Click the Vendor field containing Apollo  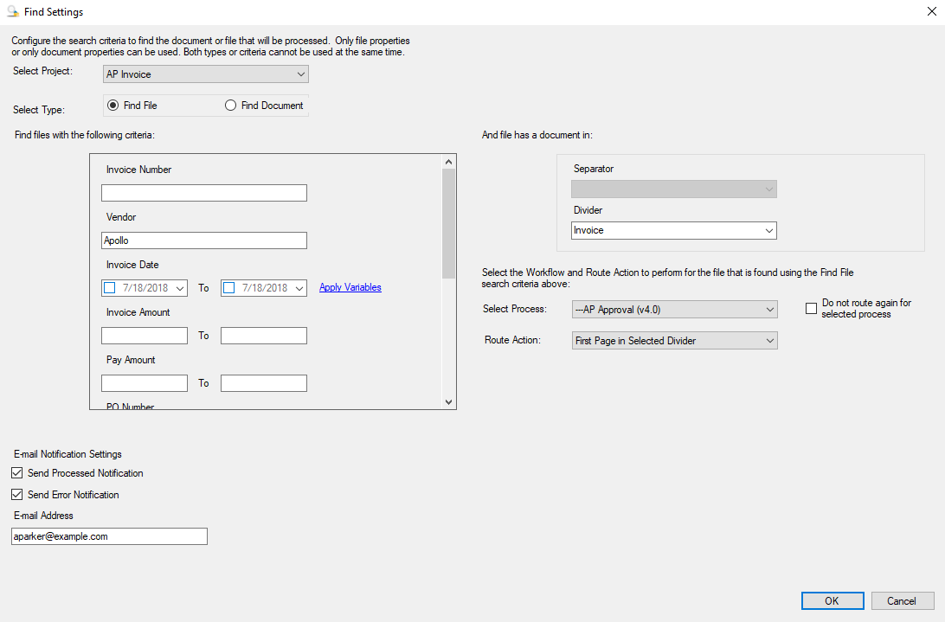204,240
